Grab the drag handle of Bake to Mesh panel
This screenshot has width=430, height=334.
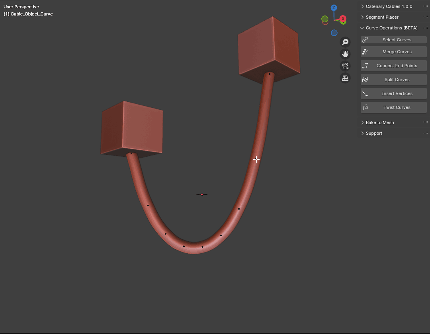(425, 122)
